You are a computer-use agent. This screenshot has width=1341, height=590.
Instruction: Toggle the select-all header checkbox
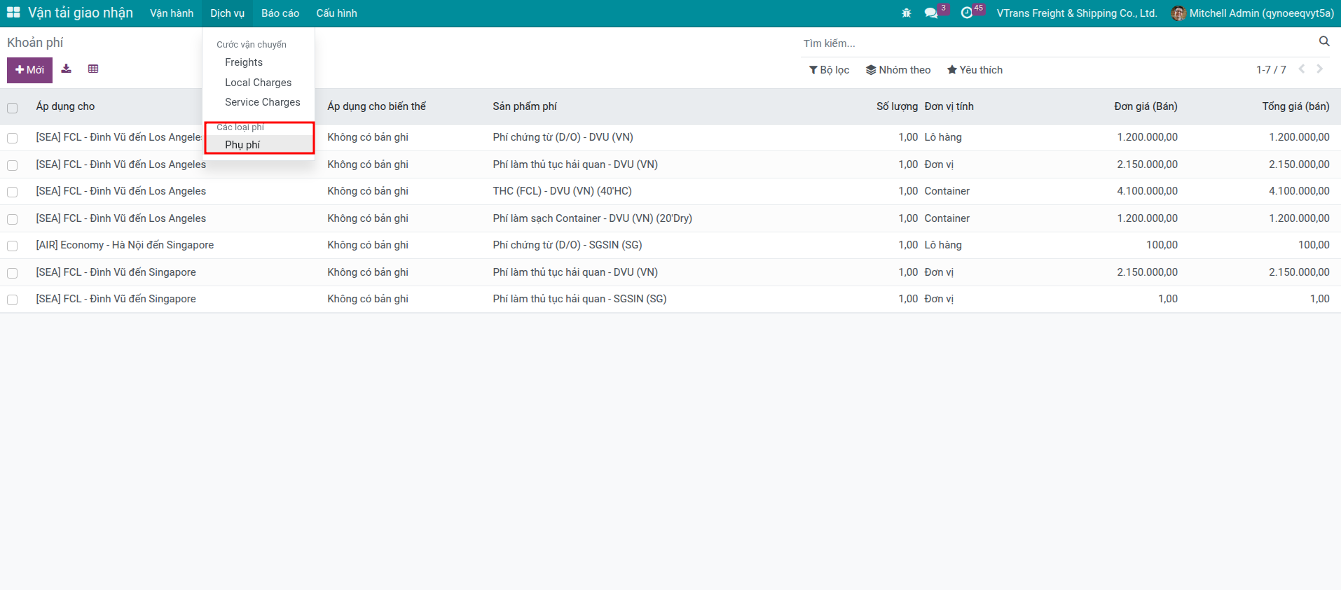coord(13,108)
